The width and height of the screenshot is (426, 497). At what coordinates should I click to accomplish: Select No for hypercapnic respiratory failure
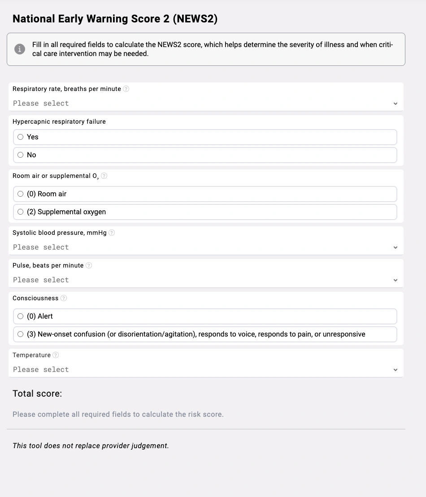[x=21, y=155]
